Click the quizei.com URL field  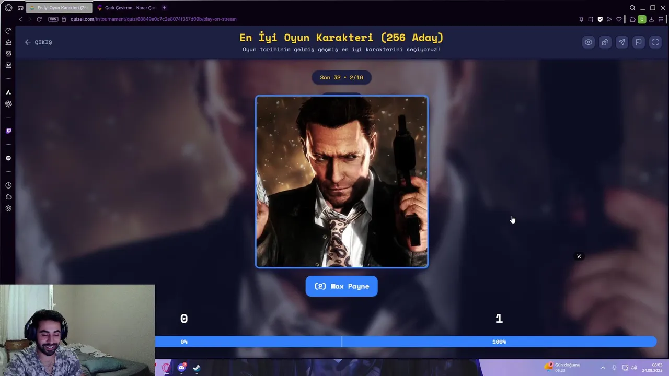(x=154, y=19)
